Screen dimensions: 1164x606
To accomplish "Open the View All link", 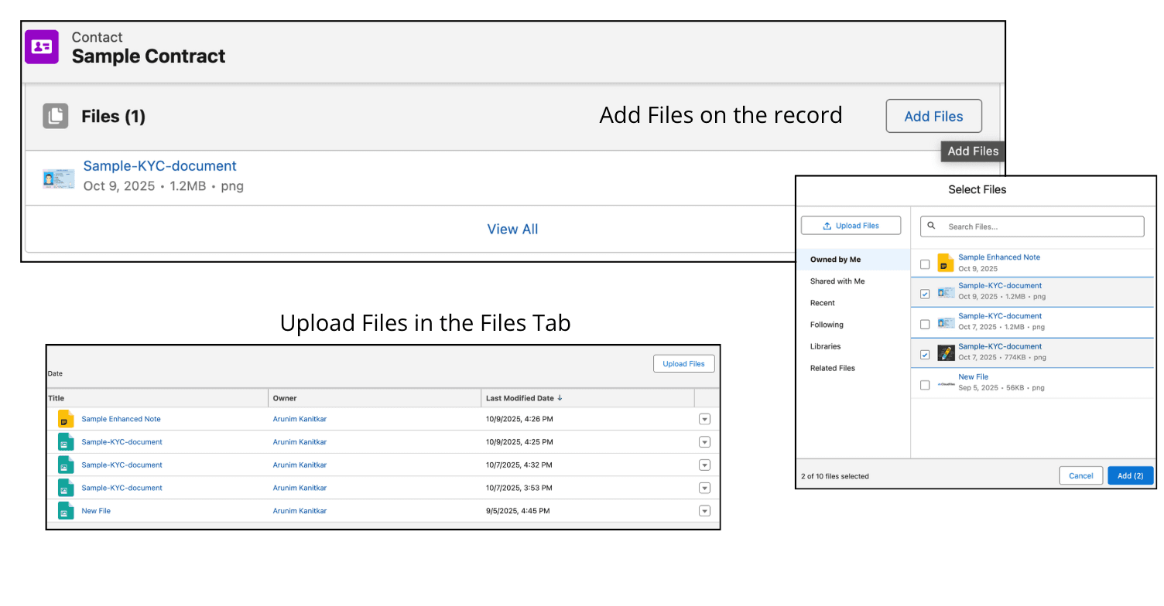I will pos(512,229).
